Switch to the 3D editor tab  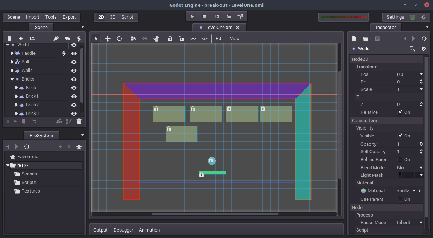[x=112, y=17]
